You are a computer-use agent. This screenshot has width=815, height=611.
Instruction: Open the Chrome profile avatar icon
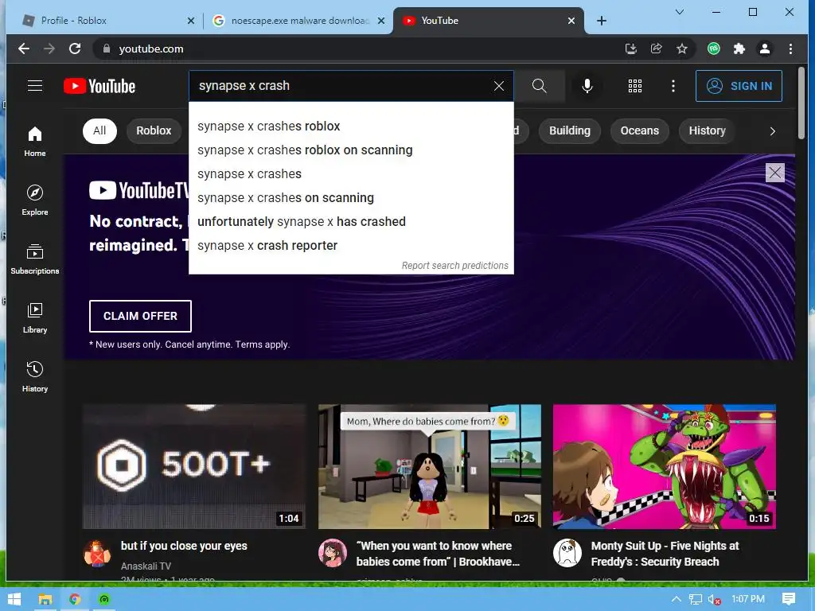[x=765, y=49]
